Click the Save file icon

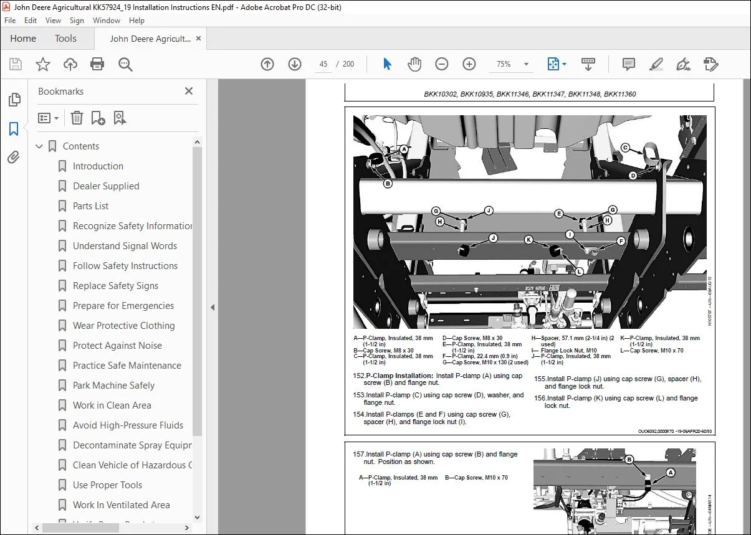pos(16,64)
